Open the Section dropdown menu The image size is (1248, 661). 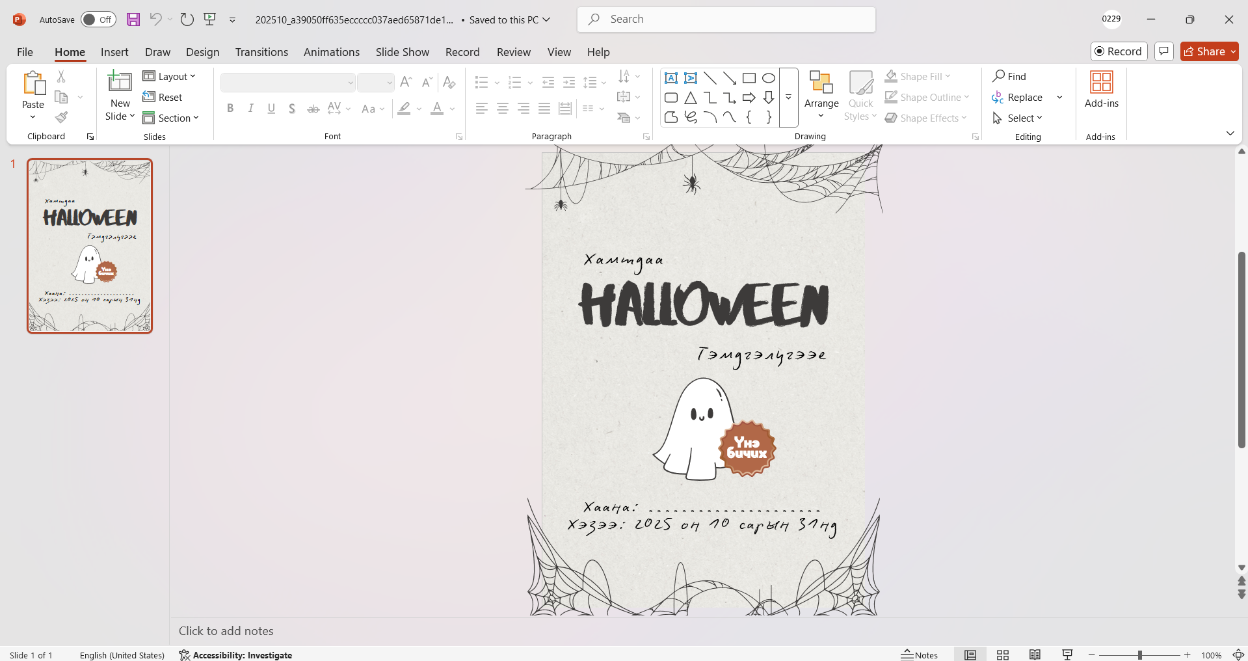tap(170, 118)
